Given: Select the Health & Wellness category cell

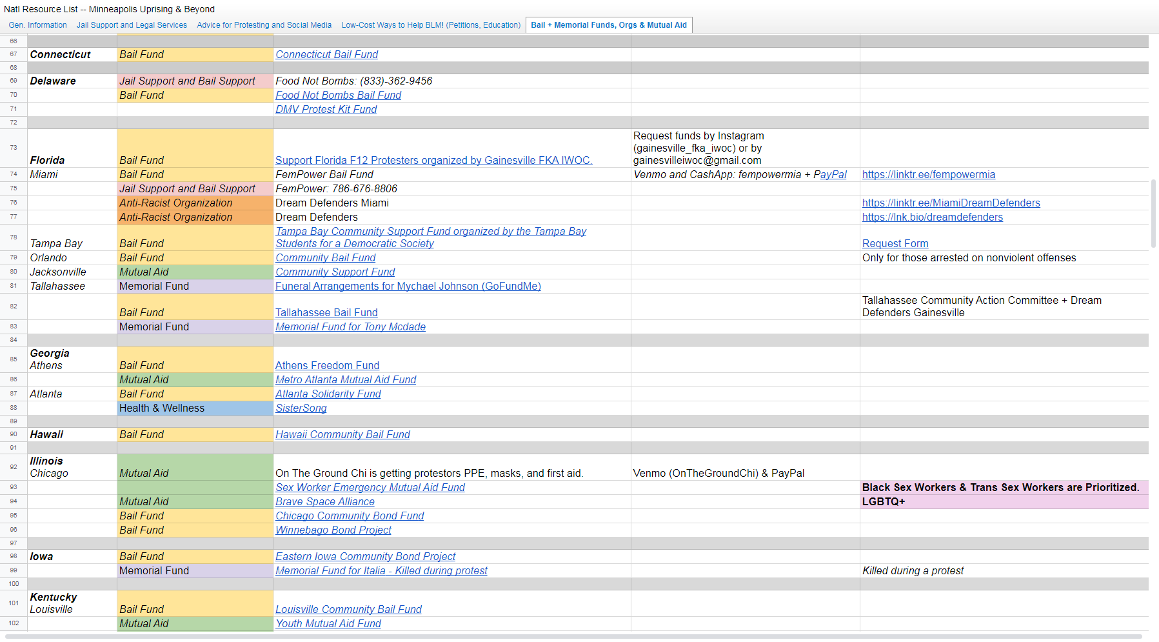Looking at the screenshot, I should tap(195, 408).
